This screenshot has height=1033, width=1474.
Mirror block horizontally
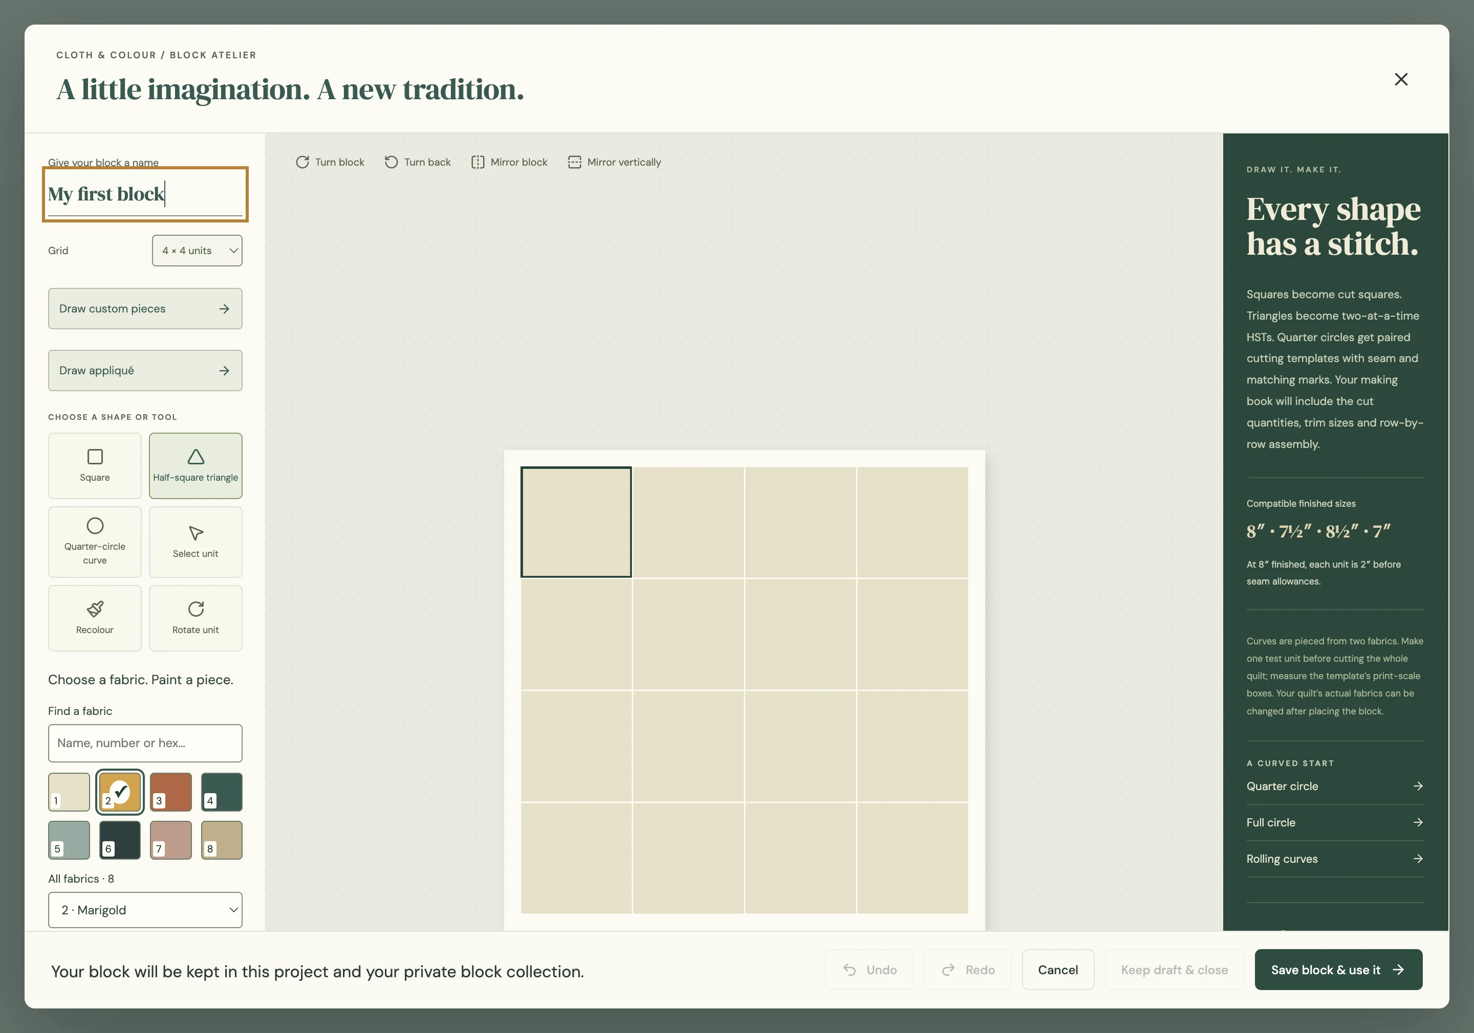point(509,162)
